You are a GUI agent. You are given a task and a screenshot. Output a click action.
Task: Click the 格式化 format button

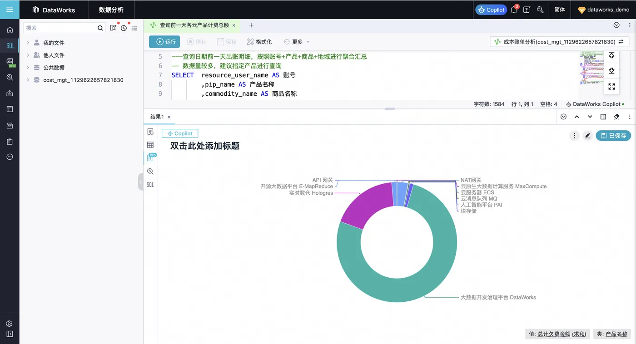[x=259, y=42]
